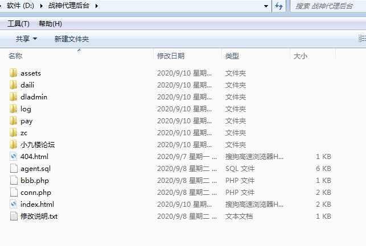Open the address bar history dropdown arrow
366x246 pixels.
266,6
